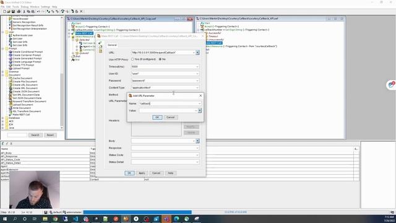Click Help in Make REST Call dialog
The height and width of the screenshot is (223, 396).
pyautogui.click(x=171, y=173)
